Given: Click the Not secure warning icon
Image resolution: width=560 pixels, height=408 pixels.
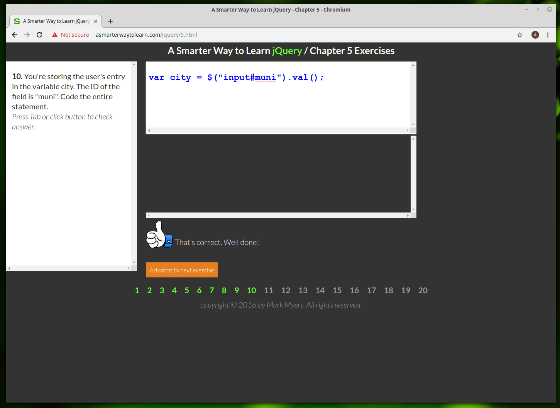Looking at the screenshot, I should (x=55, y=35).
